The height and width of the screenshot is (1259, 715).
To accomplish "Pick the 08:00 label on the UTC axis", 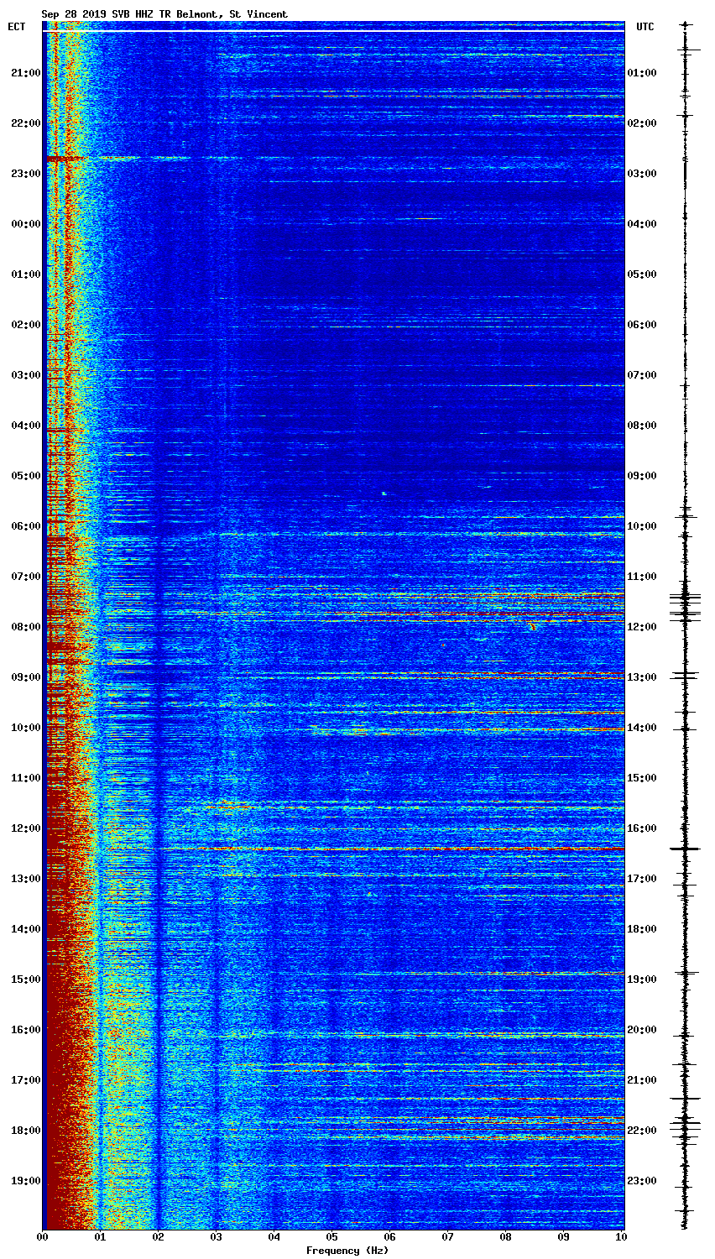I will (643, 426).
